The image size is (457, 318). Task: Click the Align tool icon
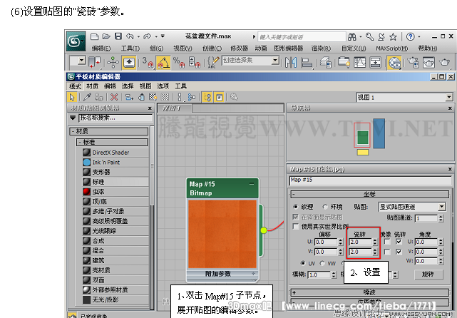[307, 62]
